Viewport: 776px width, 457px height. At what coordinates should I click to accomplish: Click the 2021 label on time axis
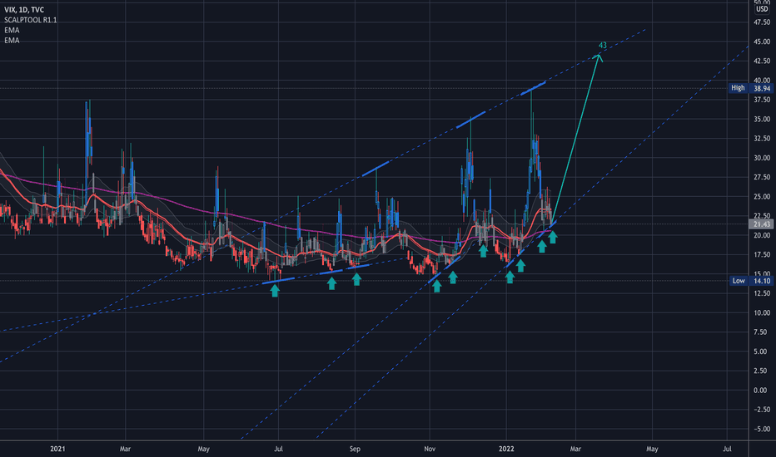(x=58, y=449)
